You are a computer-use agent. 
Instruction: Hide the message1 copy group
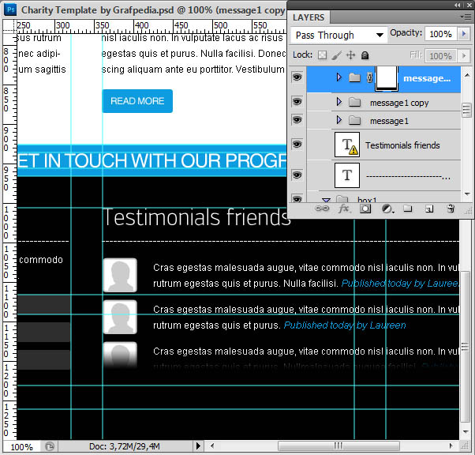tap(297, 101)
